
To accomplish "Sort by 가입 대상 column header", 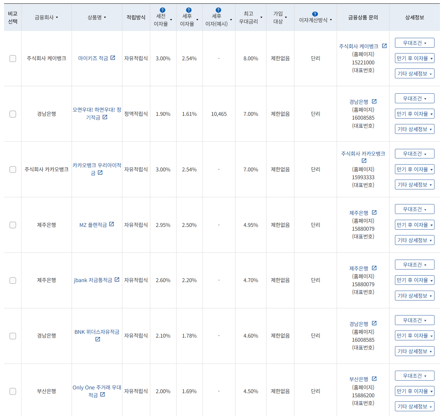I will [280, 17].
